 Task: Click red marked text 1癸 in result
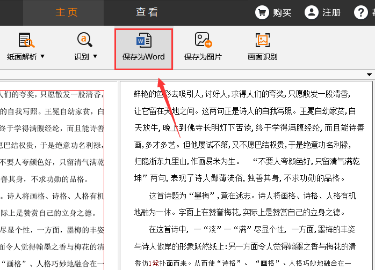154,264
